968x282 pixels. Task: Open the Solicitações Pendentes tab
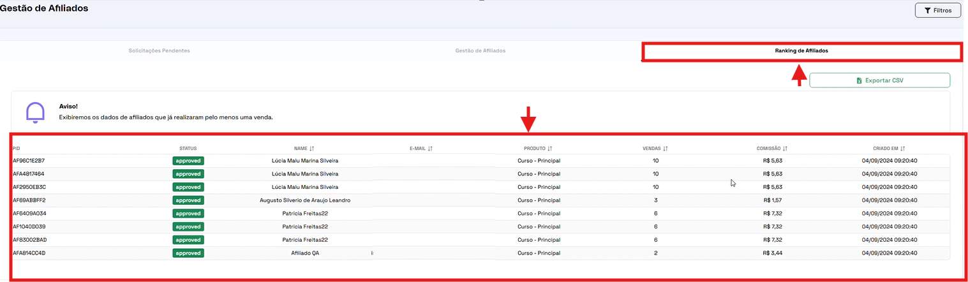(159, 50)
